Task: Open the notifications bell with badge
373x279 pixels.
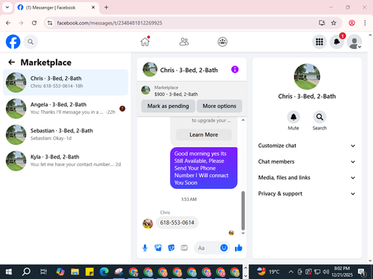Action: [337, 42]
